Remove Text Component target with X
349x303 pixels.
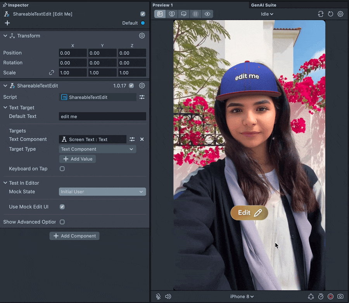tap(142, 139)
